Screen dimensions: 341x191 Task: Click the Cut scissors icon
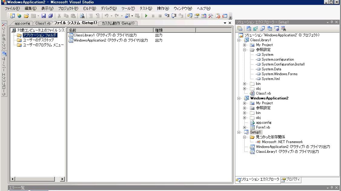[x=59, y=16]
